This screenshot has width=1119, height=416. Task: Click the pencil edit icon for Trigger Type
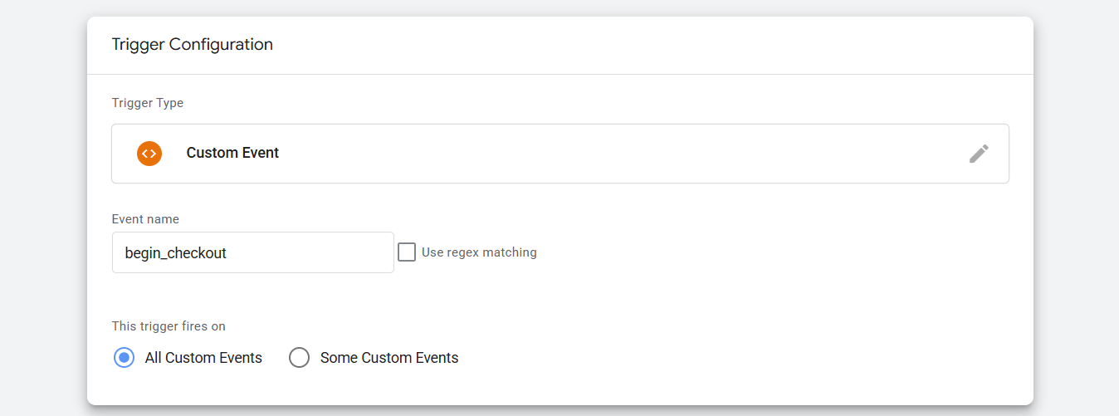(979, 154)
